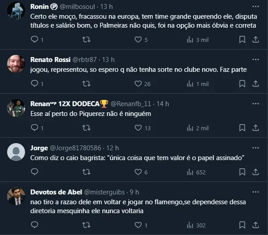Open more options on Ronin's tweet

coord(255,7)
